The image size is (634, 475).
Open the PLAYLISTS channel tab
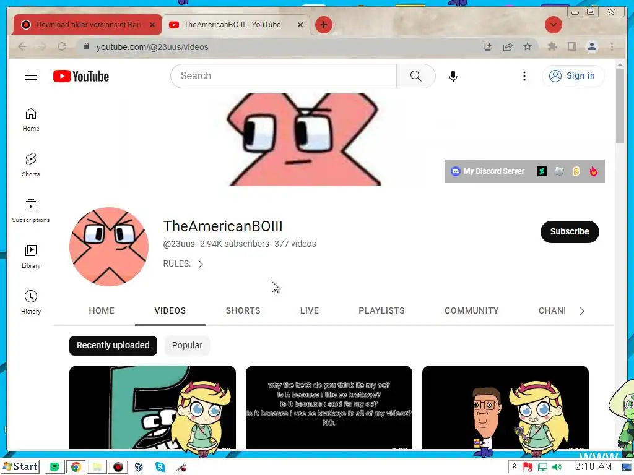[381, 310]
